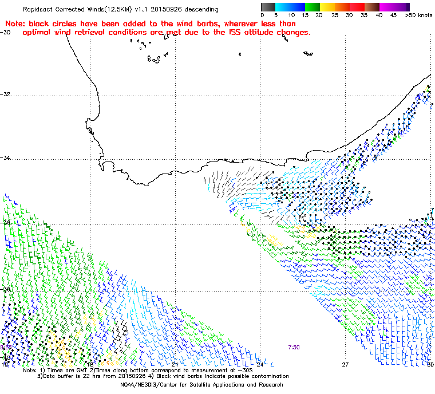Click the '21' longitude axis label
The width and height of the screenshot is (435, 394).
click(x=175, y=365)
